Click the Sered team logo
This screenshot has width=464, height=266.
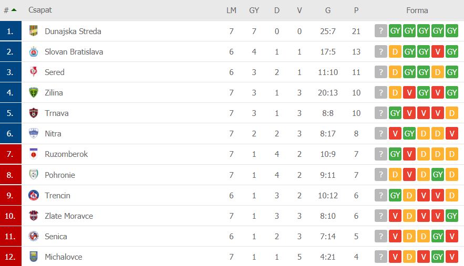click(34, 72)
